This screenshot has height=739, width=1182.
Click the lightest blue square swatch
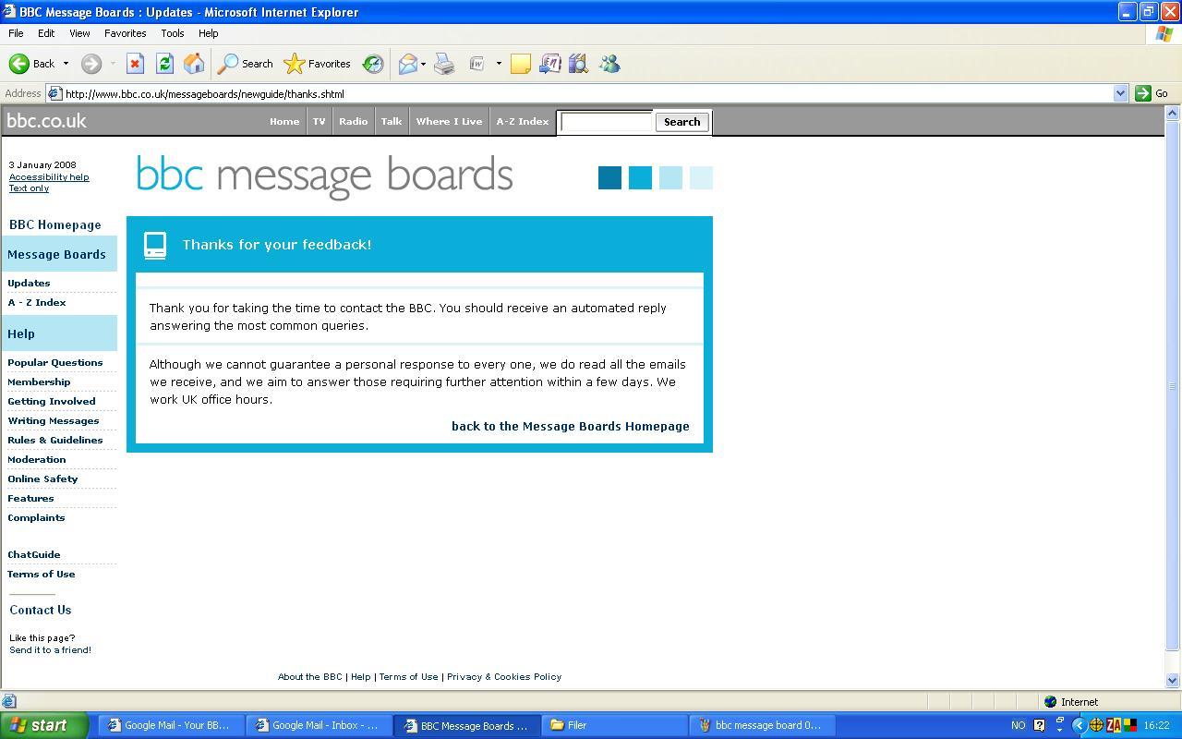click(701, 178)
